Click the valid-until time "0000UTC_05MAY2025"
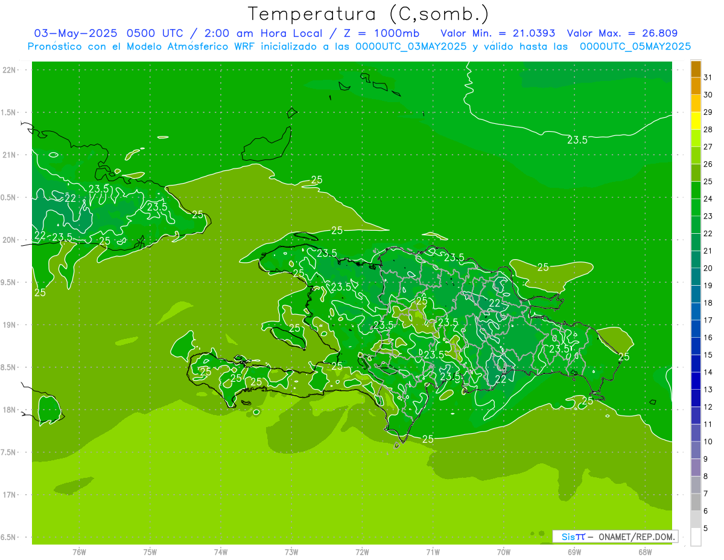724x560 pixels. 635,47
